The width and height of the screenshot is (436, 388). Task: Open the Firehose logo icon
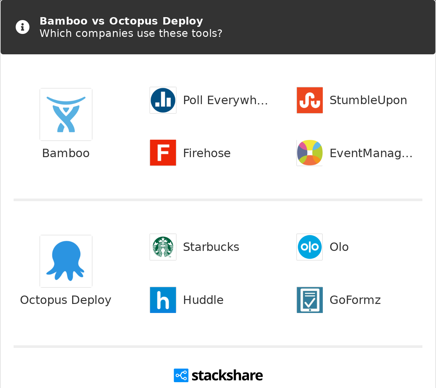[x=163, y=153]
